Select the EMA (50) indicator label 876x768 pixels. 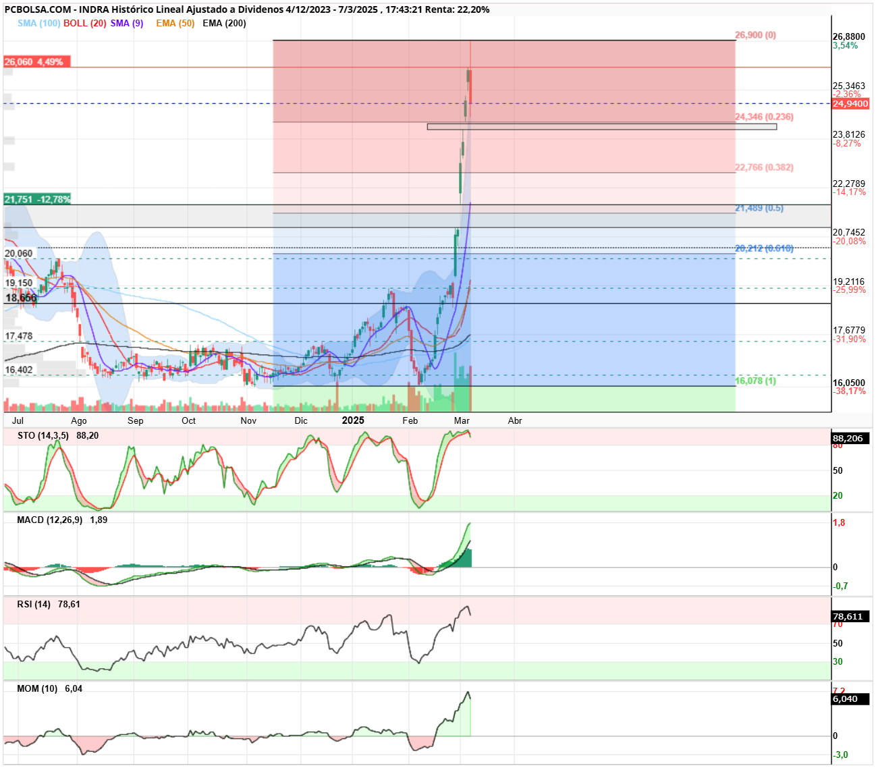[x=175, y=23]
